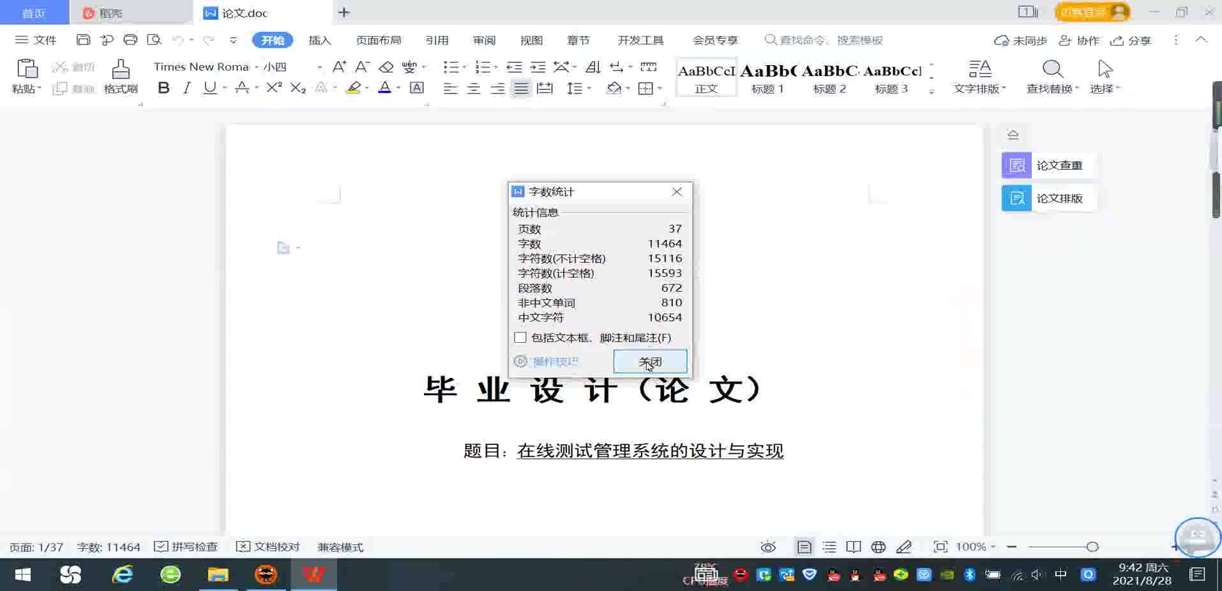The image size is (1222, 591).
Task: Clear formatting with the eraser icon
Action: (386, 66)
